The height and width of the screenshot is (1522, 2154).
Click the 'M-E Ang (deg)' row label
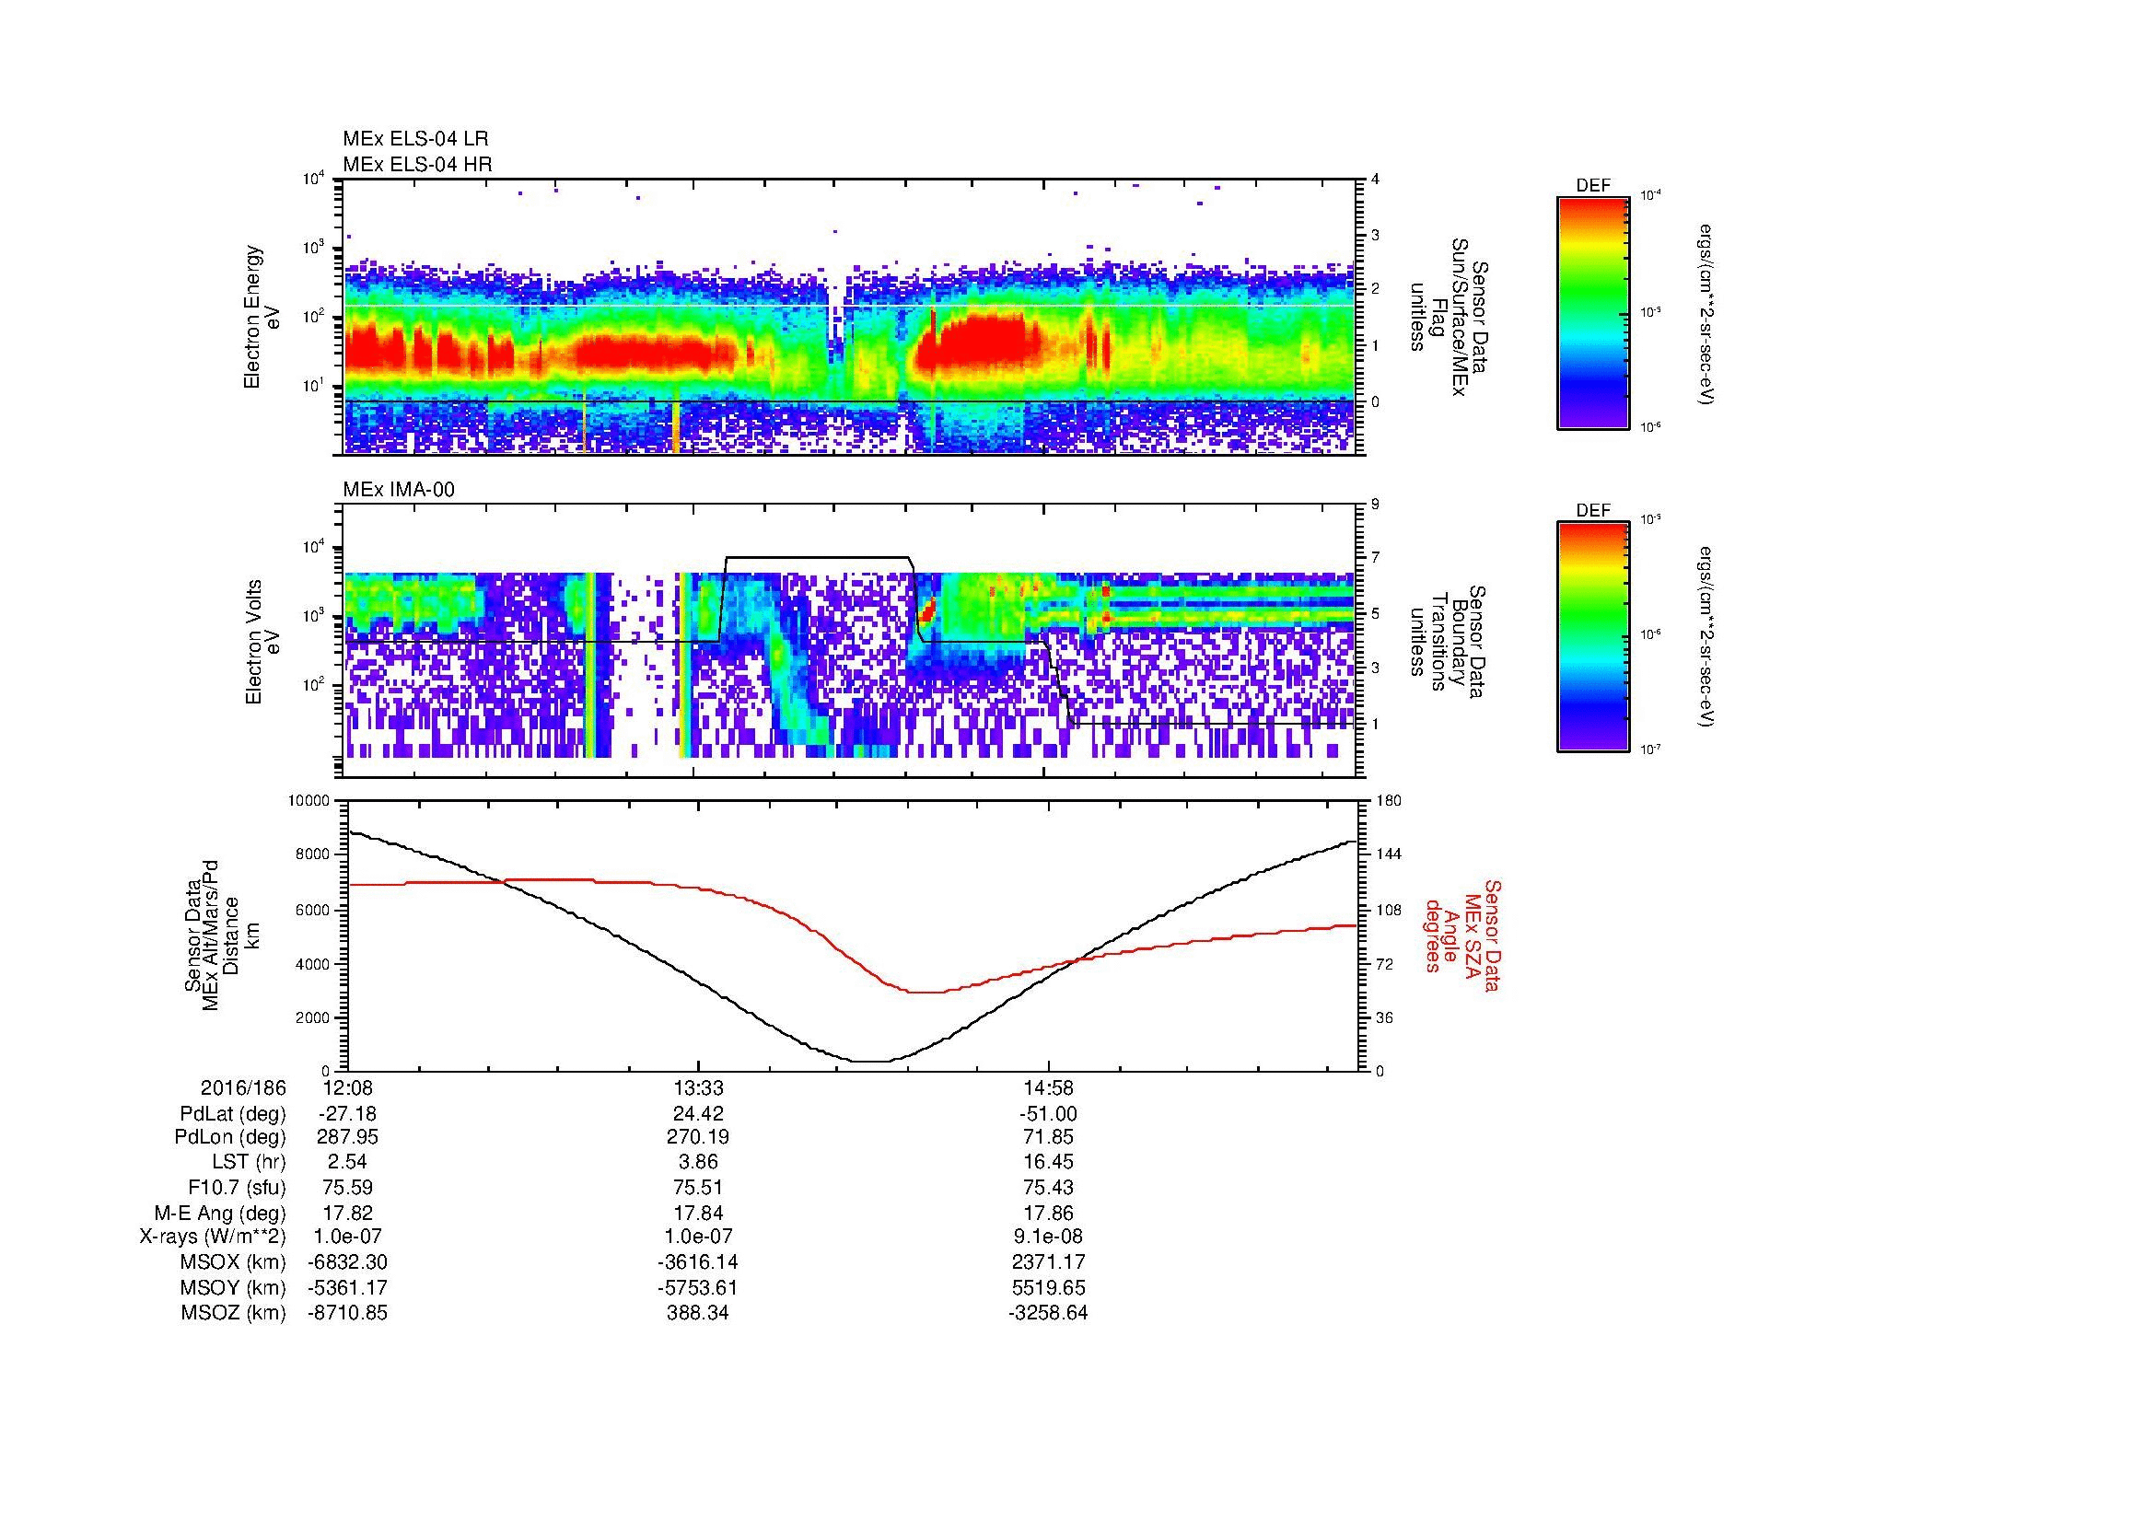tap(219, 1213)
